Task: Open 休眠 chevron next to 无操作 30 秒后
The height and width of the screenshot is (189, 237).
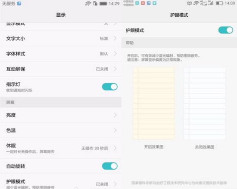Action: point(115,148)
